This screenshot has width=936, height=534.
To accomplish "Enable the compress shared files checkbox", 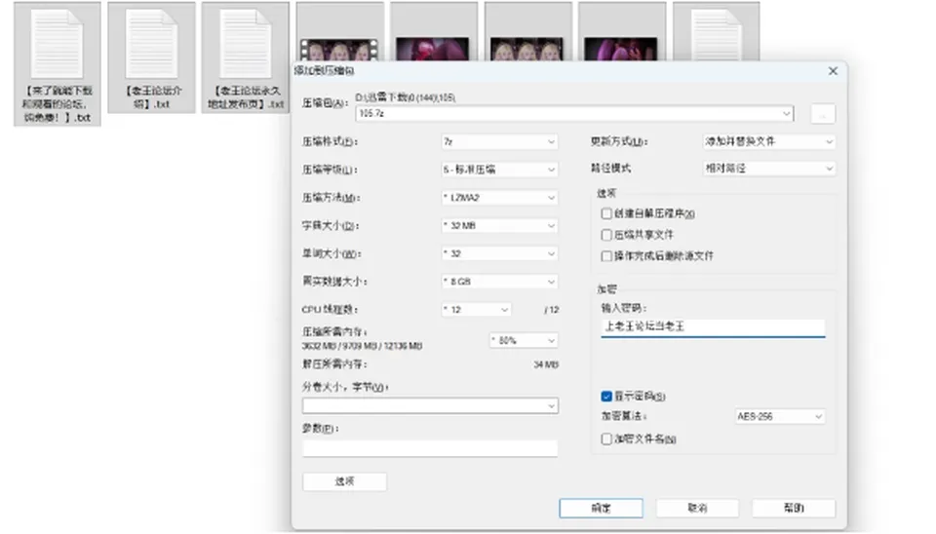I will click(606, 235).
